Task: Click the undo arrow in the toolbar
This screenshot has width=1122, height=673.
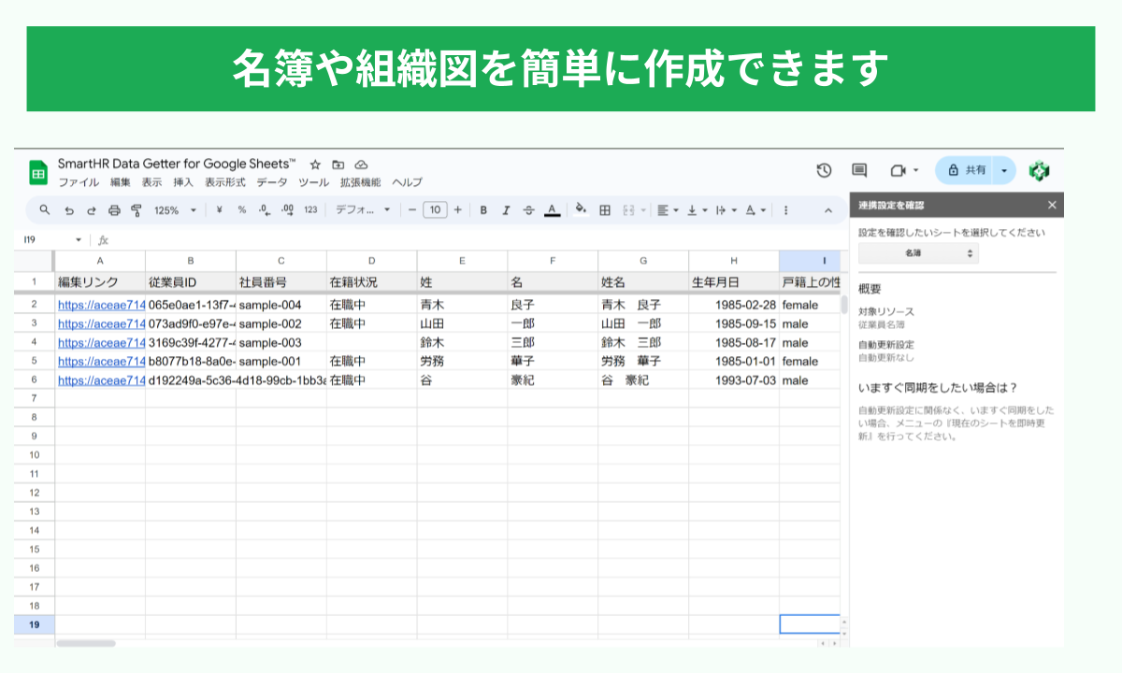Action: pos(69,210)
